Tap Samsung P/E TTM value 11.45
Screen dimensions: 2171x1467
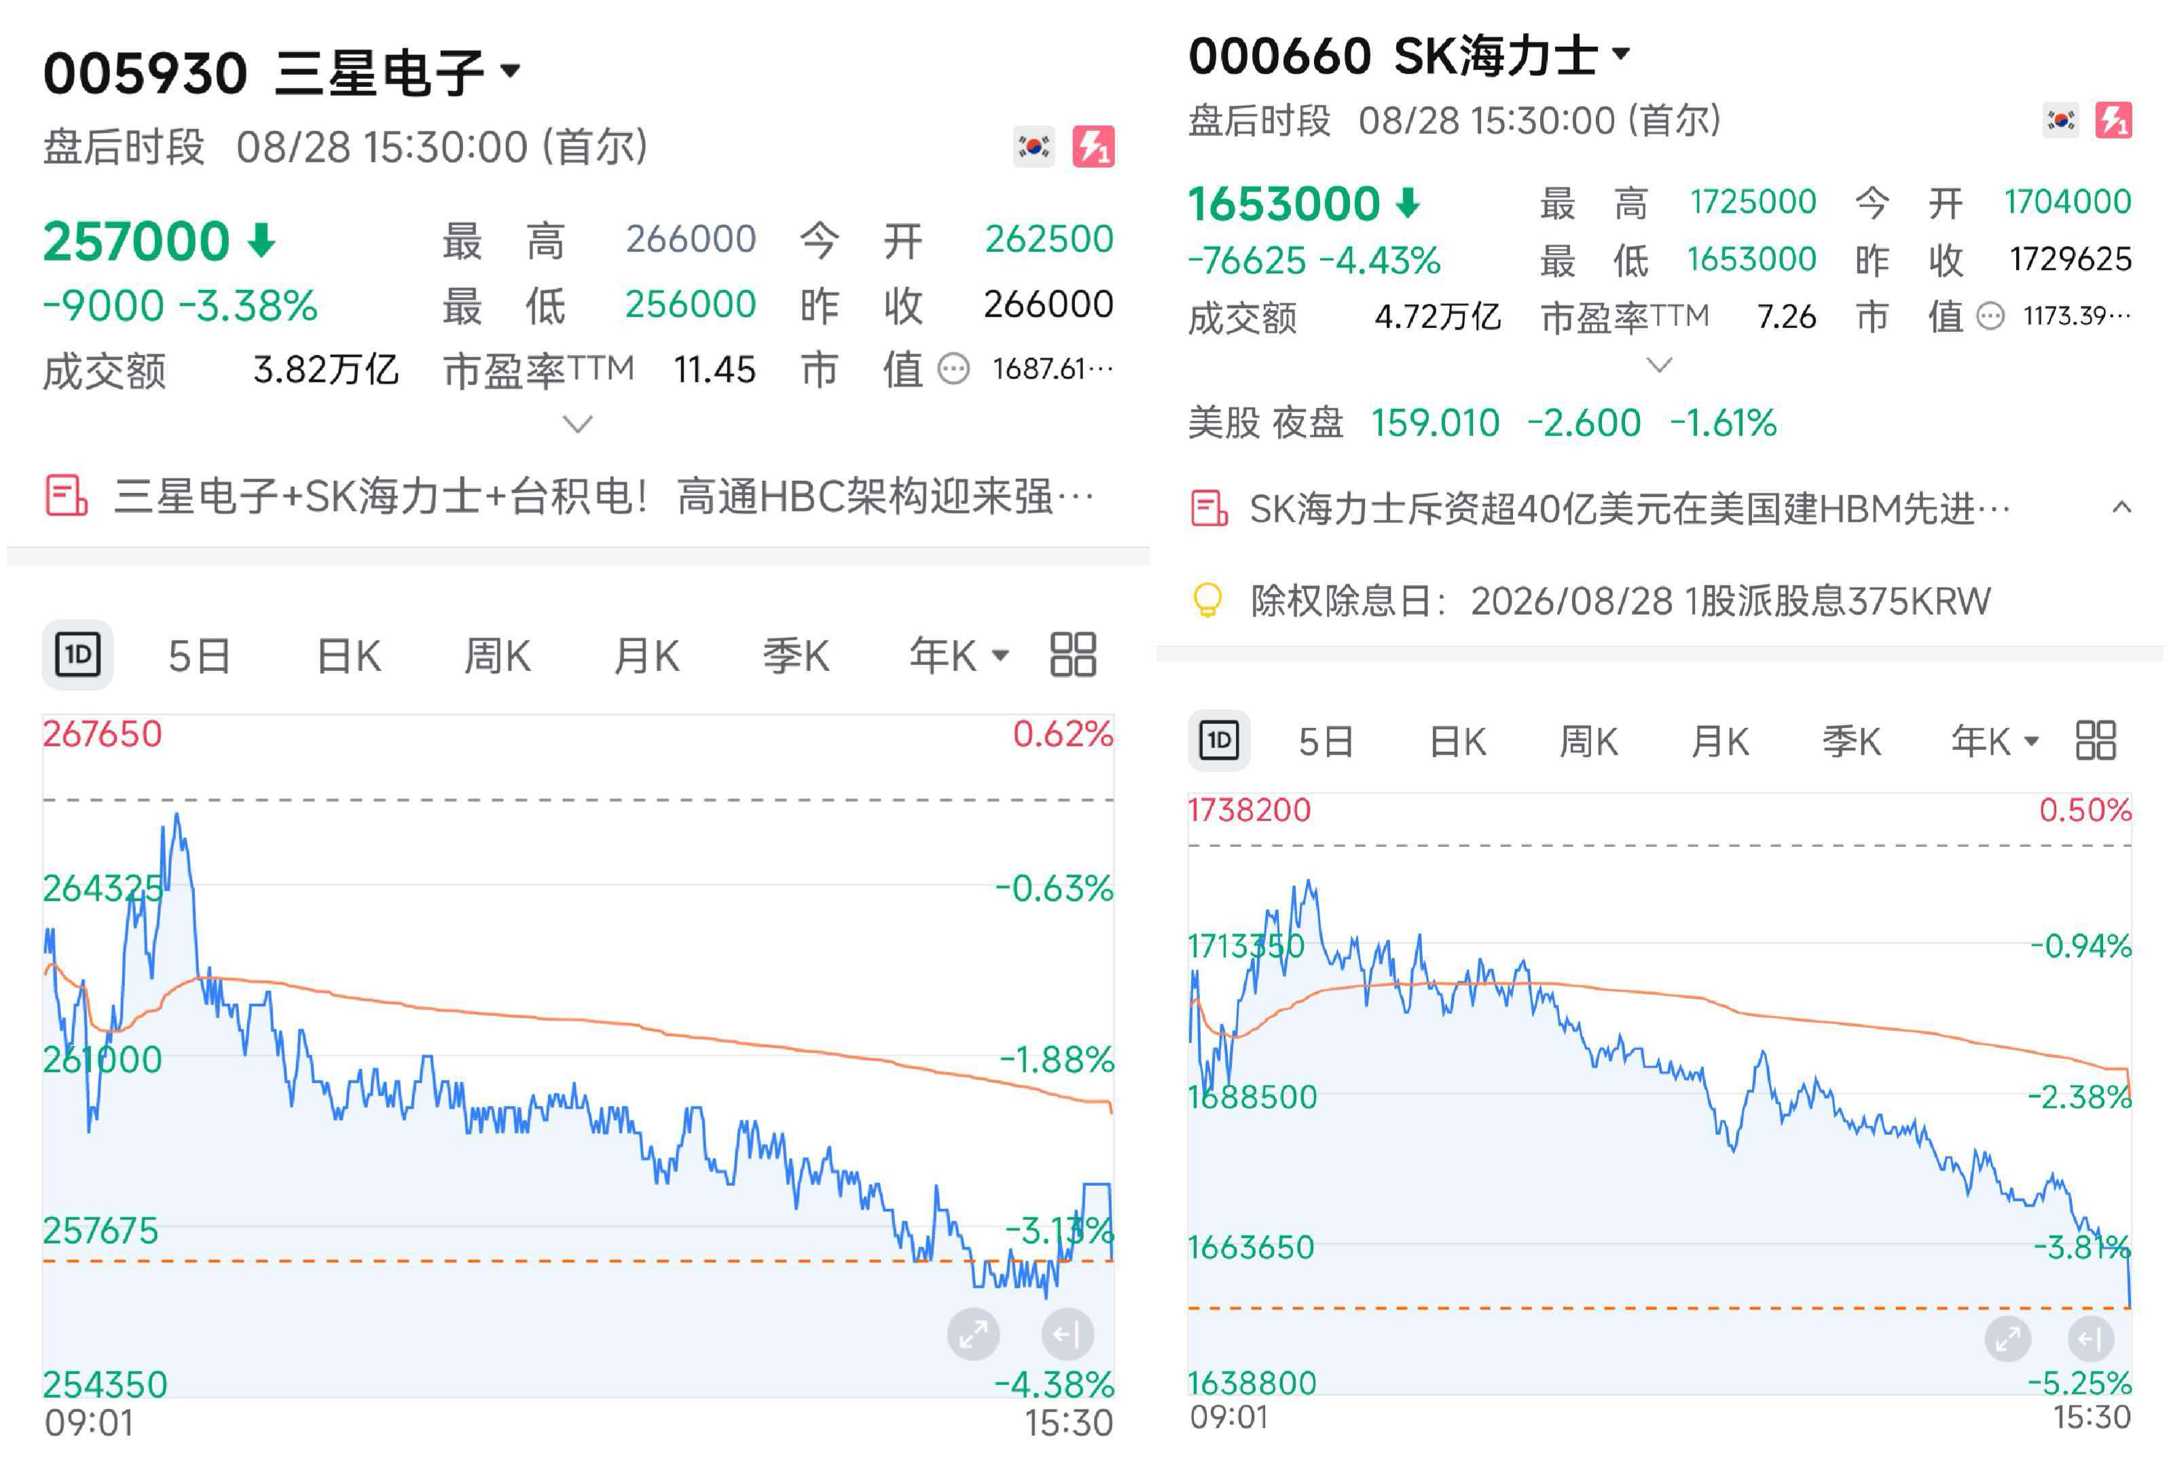[714, 370]
